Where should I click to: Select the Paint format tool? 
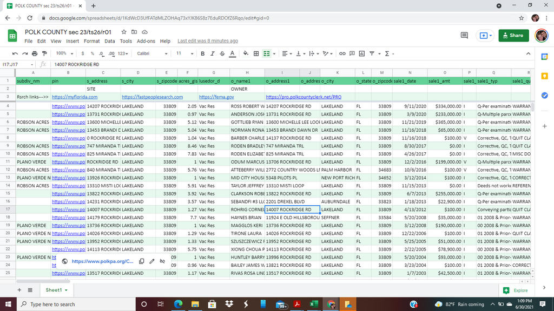tap(44, 53)
